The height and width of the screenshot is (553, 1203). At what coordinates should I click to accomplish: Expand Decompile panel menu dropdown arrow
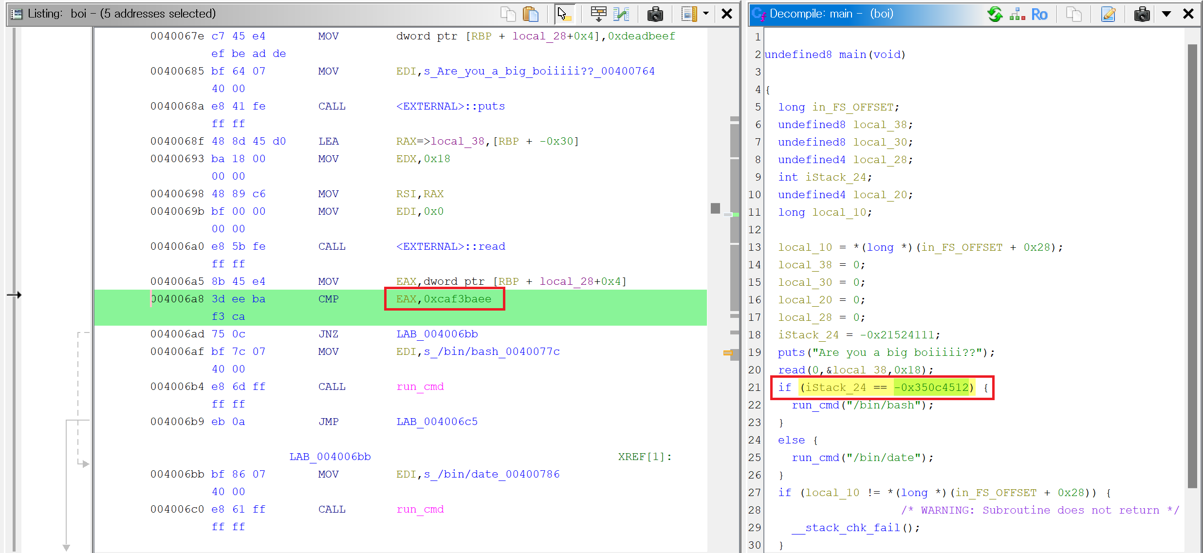(x=1166, y=14)
